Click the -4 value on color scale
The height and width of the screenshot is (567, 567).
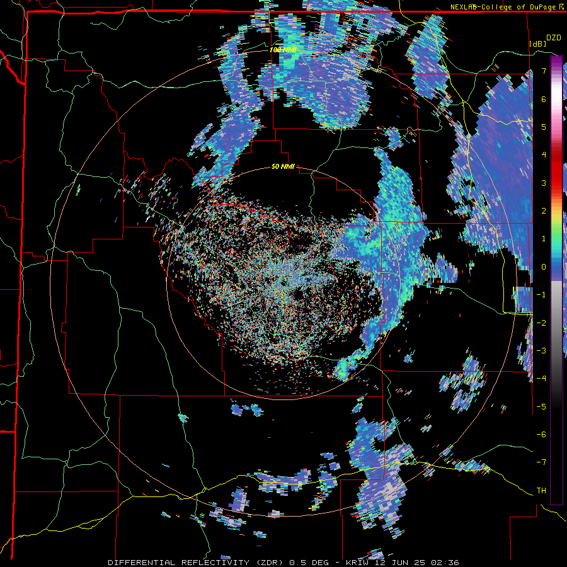pyautogui.click(x=541, y=379)
